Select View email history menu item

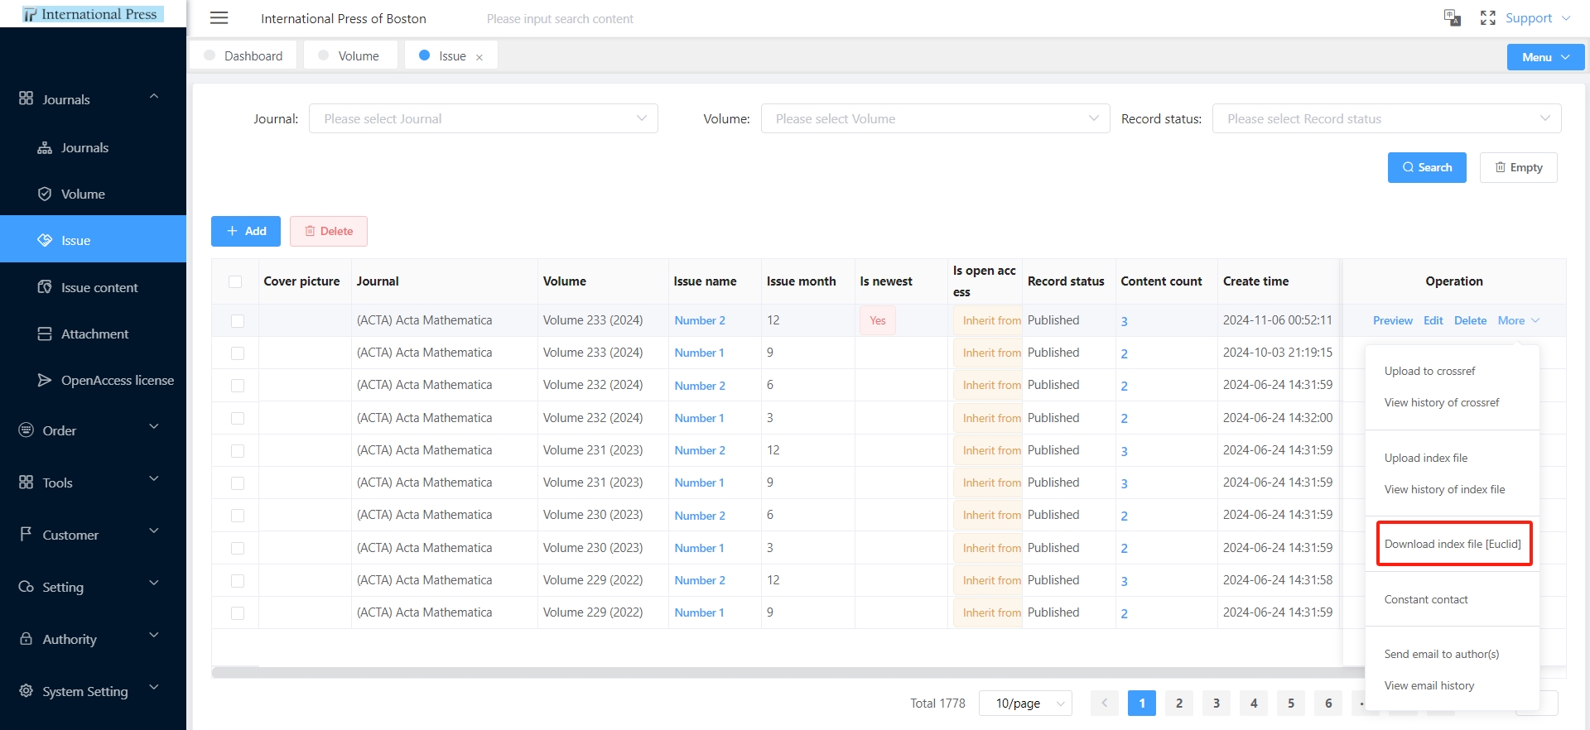[x=1429, y=685]
